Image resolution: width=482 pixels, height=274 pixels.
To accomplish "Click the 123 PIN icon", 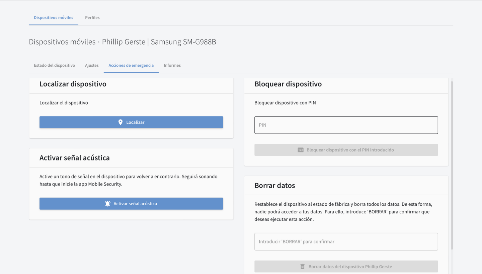I will pyautogui.click(x=301, y=150).
